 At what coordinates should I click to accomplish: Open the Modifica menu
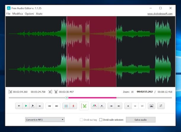click(18, 14)
